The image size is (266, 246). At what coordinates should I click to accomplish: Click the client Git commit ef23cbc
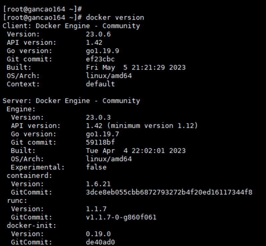100,59
